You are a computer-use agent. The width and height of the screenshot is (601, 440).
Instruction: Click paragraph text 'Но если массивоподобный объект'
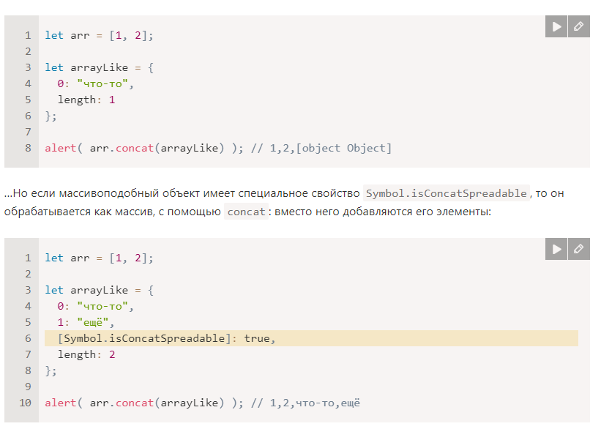pos(107,193)
